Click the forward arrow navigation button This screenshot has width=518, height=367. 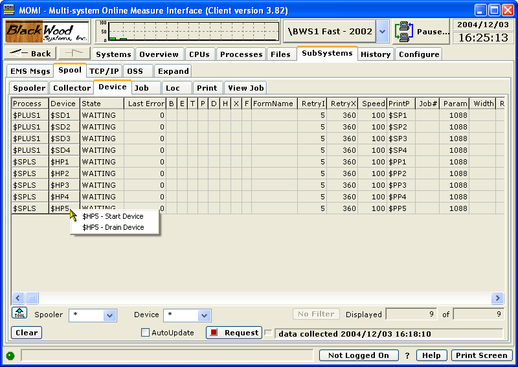[74, 54]
